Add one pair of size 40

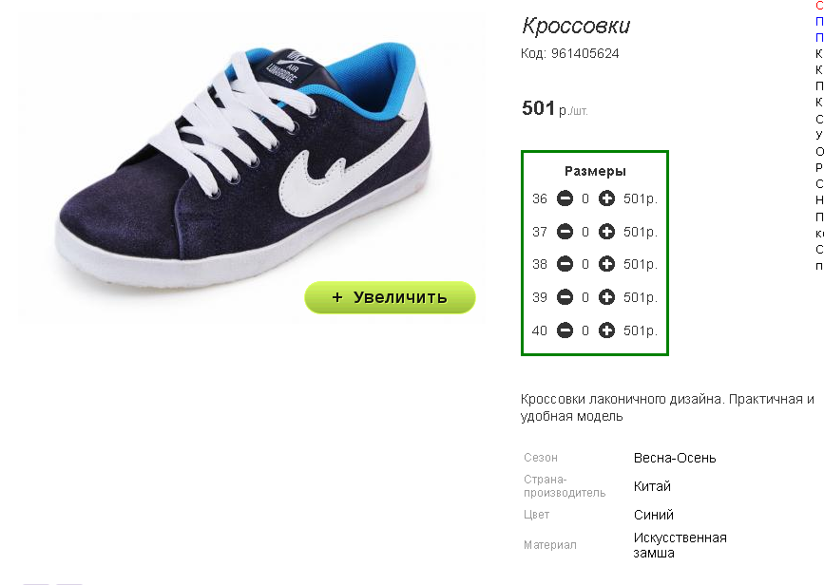click(606, 330)
